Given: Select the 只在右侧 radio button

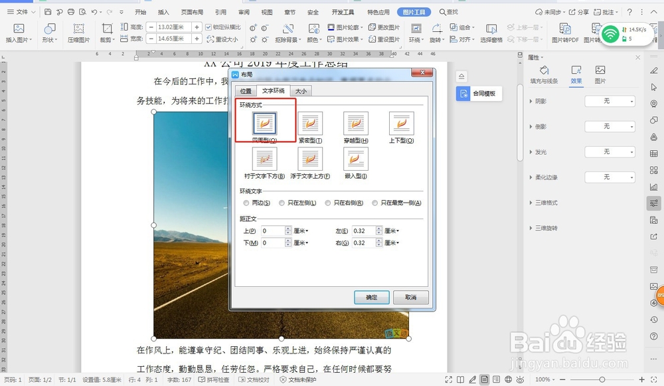Looking at the screenshot, I should tap(328, 203).
